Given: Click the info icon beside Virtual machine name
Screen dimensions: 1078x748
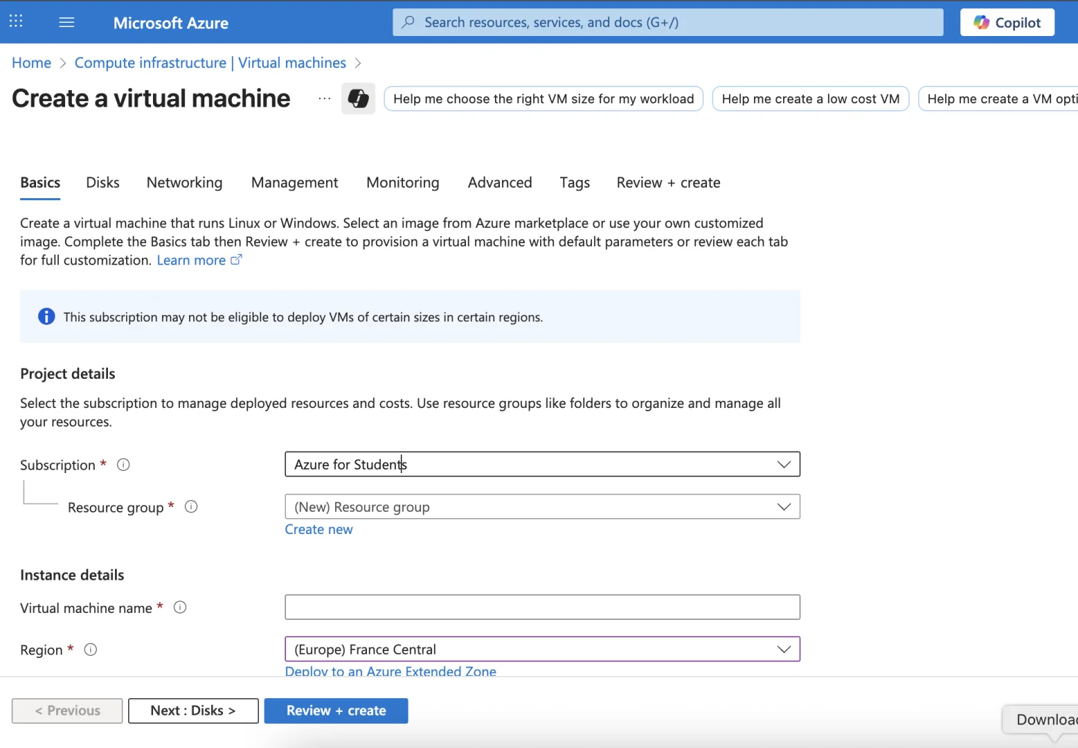Looking at the screenshot, I should pos(180,607).
